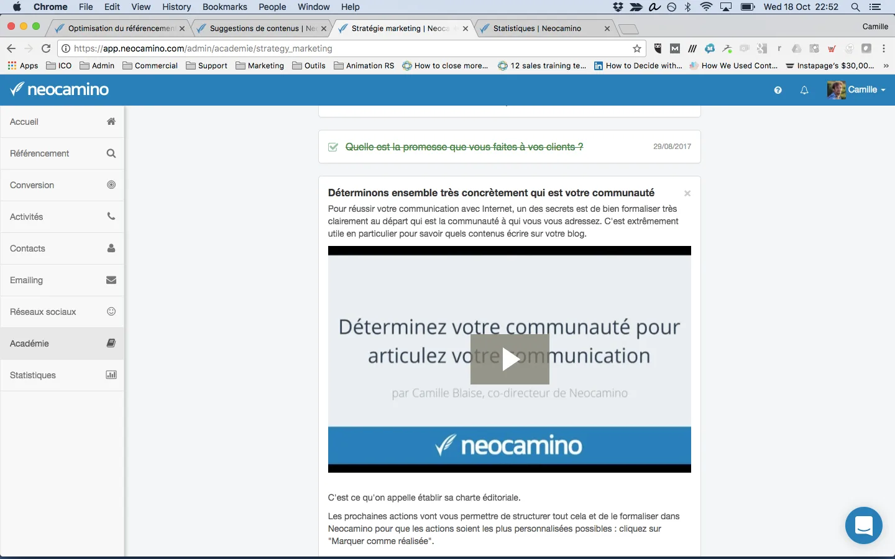Open macOS Spotlight search
This screenshot has width=895, height=559.
coord(856,7)
